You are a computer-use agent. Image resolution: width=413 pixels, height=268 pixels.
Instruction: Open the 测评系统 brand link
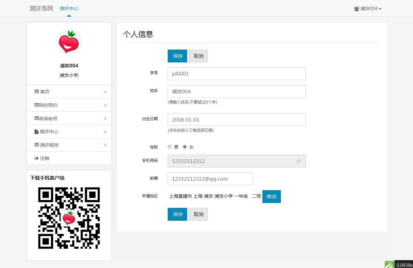[x=41, y=9]
